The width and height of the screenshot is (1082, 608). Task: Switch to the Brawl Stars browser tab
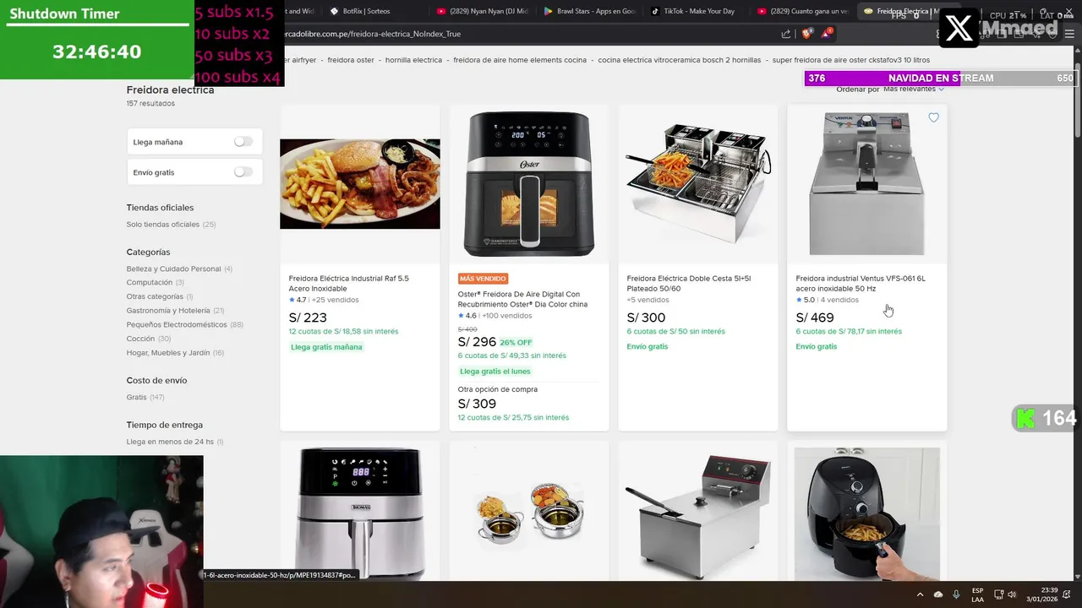point(589,11)
